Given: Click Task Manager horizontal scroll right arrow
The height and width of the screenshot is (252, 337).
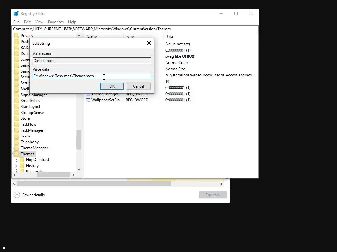Looking at the screenshot, I should pos(221,184).
